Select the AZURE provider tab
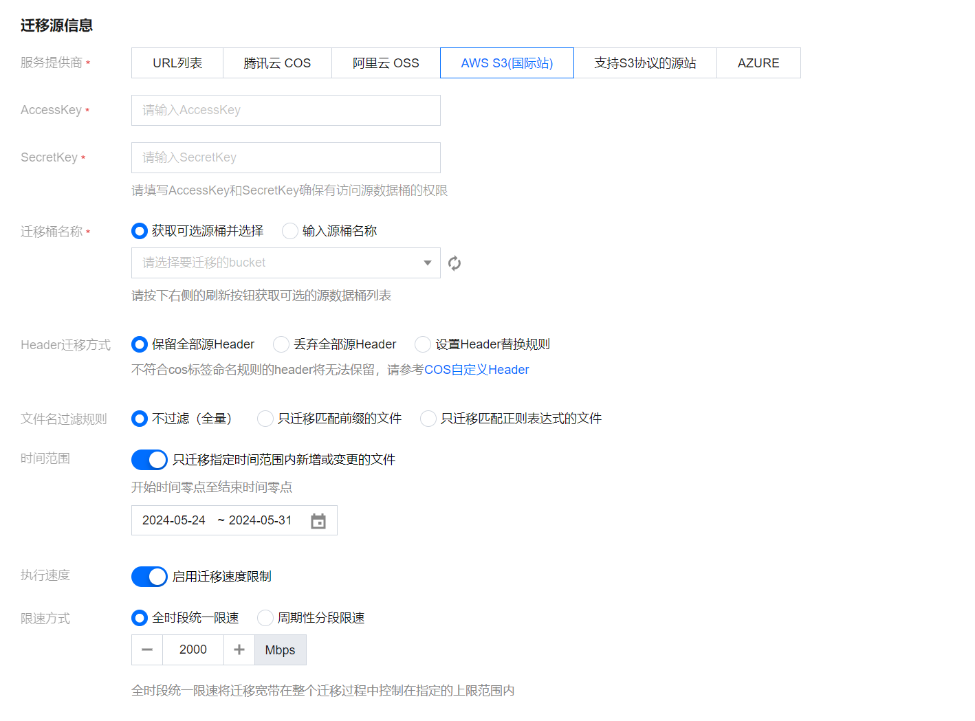 pyautogui.click(x=758, y=63)
